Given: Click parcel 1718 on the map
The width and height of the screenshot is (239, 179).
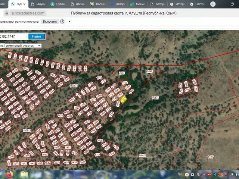Looking at the screenshot, I should coord(99,78).
